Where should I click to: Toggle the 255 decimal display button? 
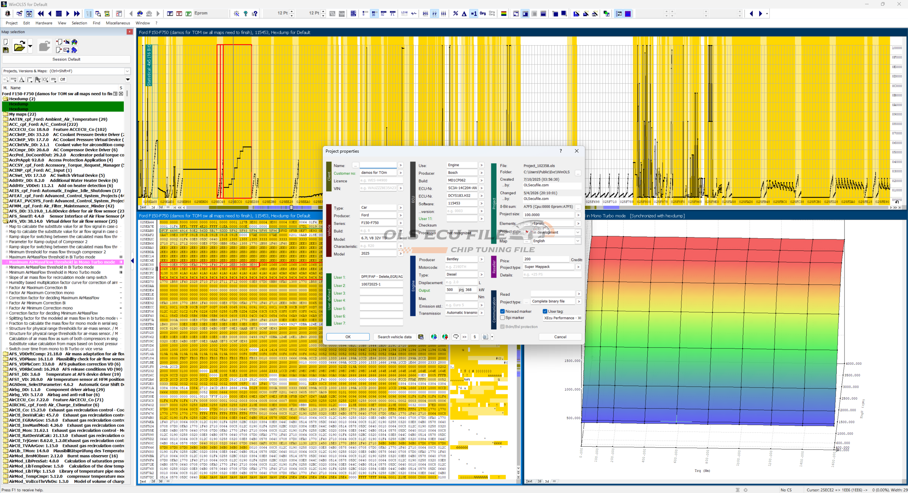[x=425, y=13]
